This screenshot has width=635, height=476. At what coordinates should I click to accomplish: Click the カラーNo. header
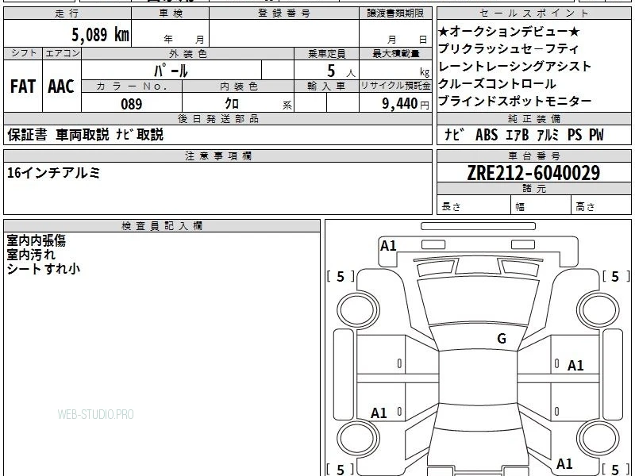132,86
